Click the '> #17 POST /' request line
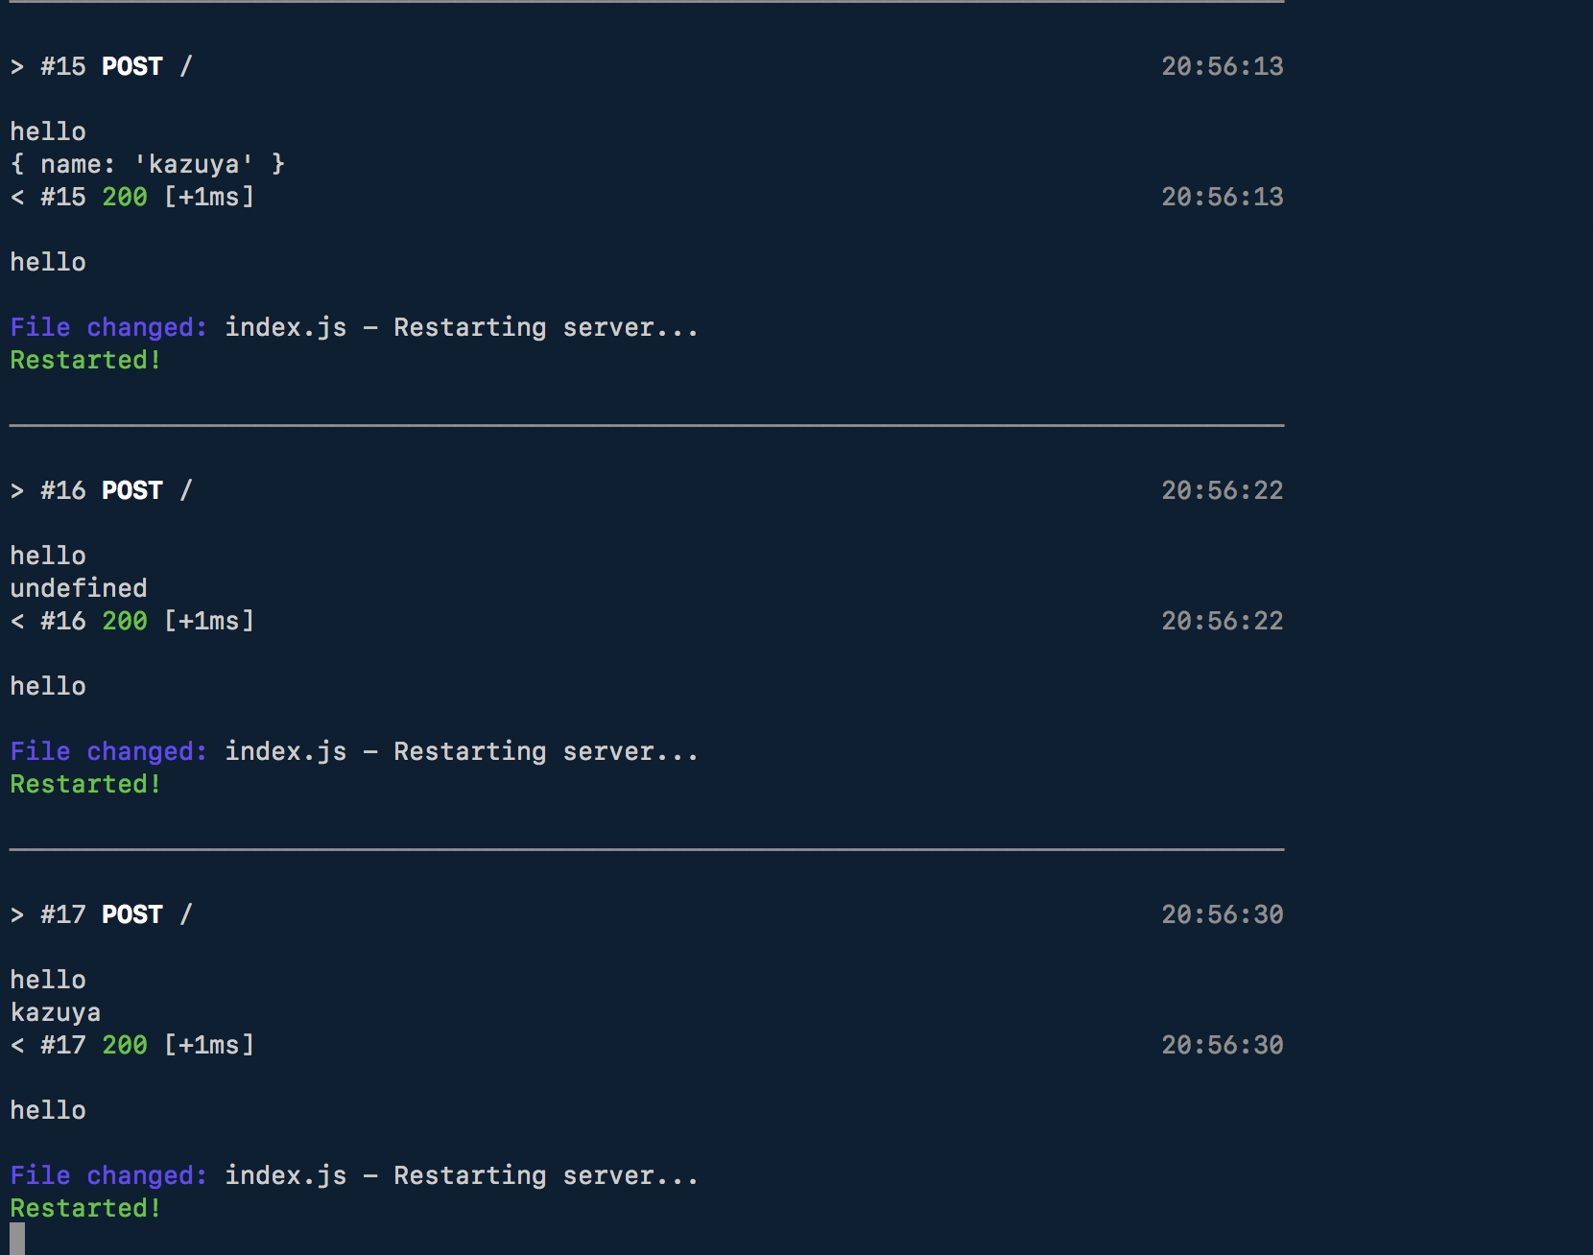 tap(101, 914)
